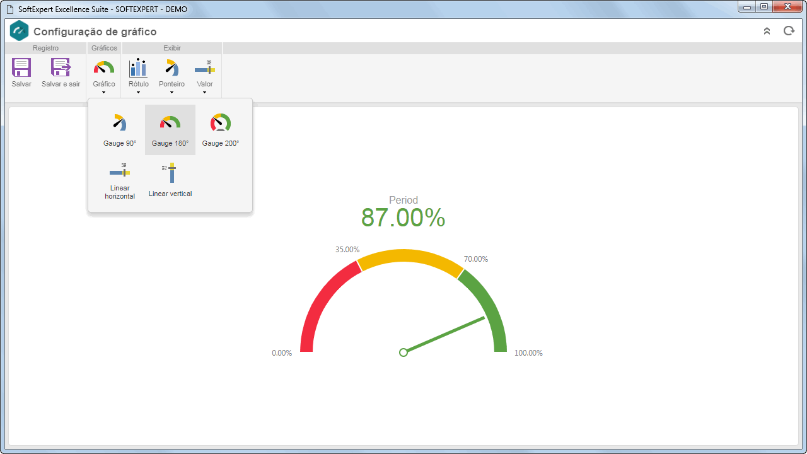Click the 35.00% gauge label
Image resolution: width=807 pixels, height=454 pixels.
347,250
